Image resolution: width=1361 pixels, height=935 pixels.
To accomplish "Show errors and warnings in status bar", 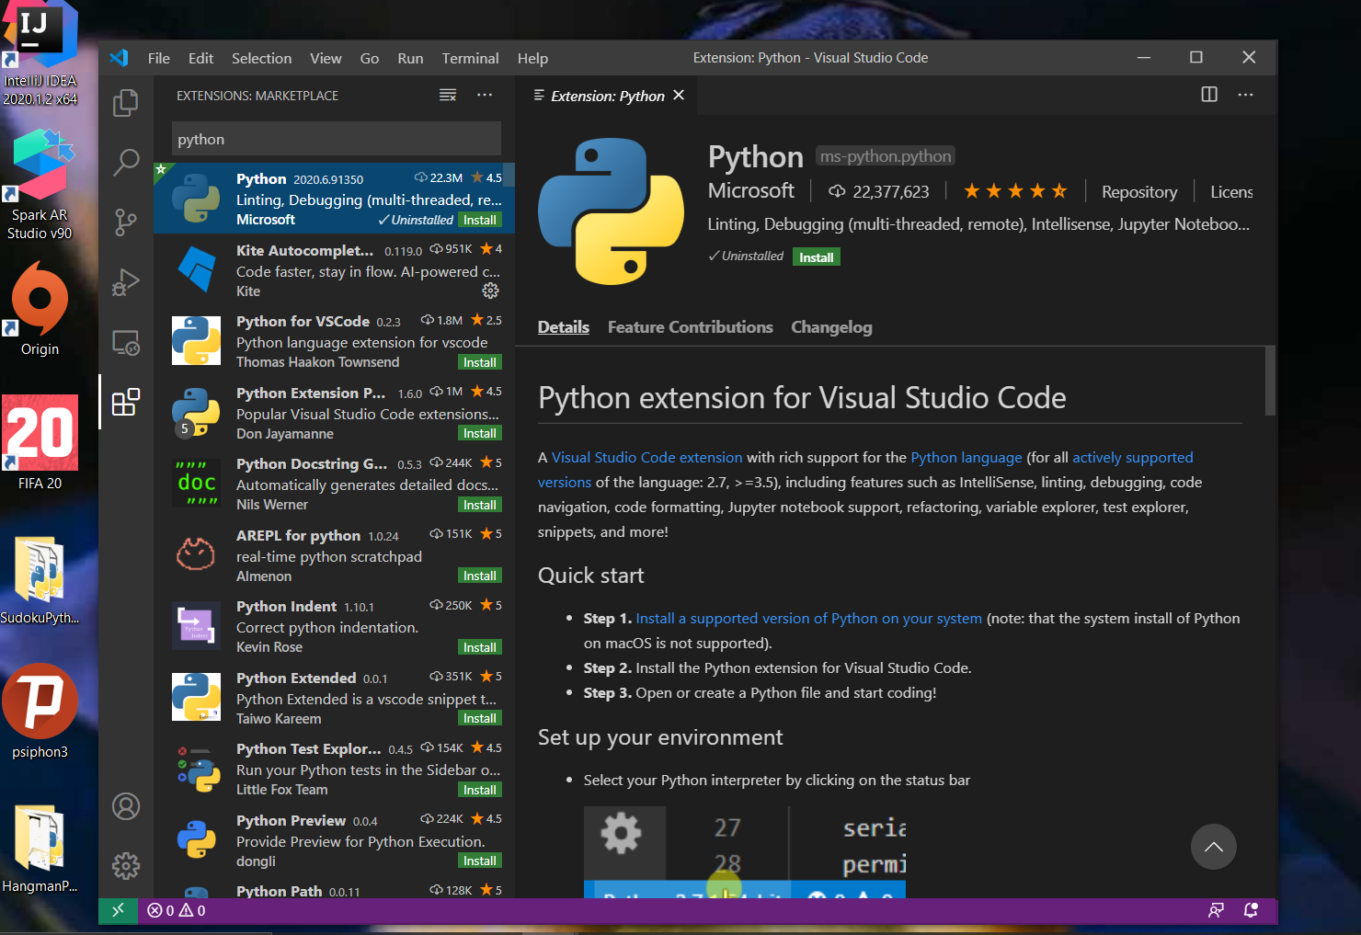I will (x=177, y=910).
